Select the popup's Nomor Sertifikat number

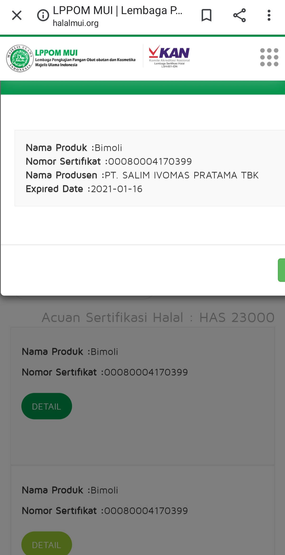[x=150, y=161]
